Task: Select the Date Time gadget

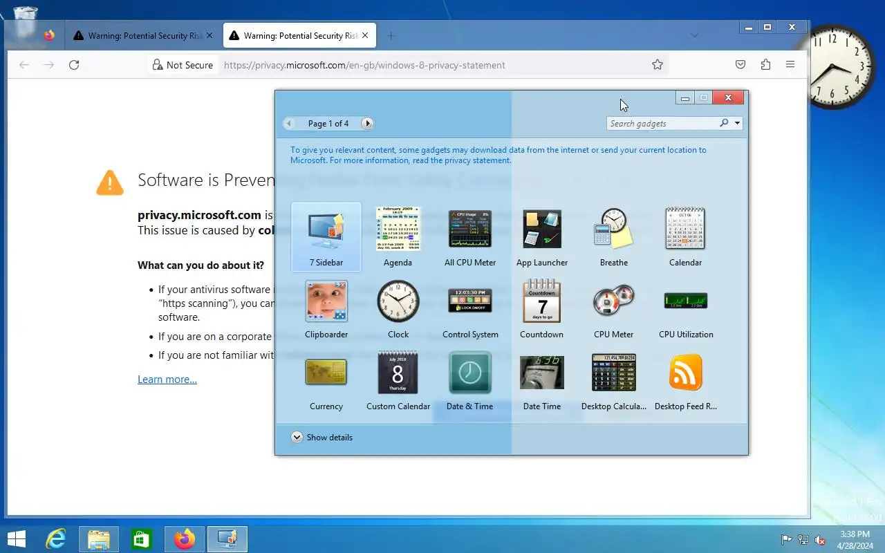Action: (x=542, y=381)
